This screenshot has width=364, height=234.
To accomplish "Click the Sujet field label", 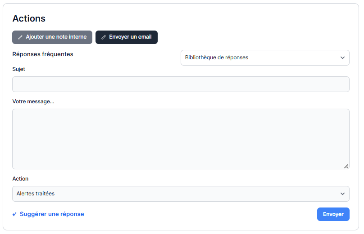I will pyautogui.click(x=19, y=69).
